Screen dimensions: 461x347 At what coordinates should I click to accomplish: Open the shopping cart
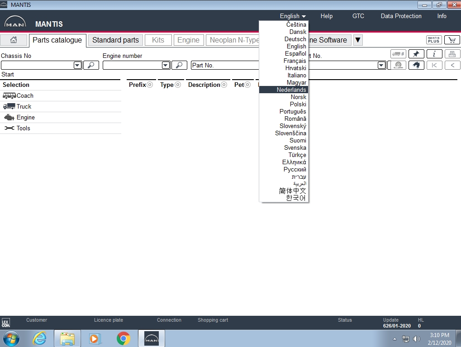452,40
